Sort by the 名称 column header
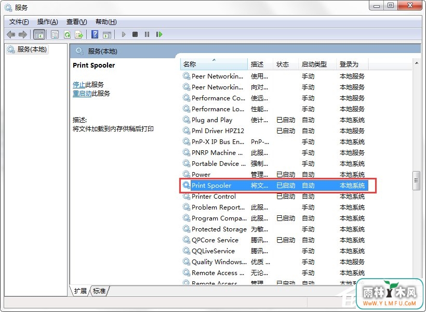426x312 pixels. tap(214, 64)
